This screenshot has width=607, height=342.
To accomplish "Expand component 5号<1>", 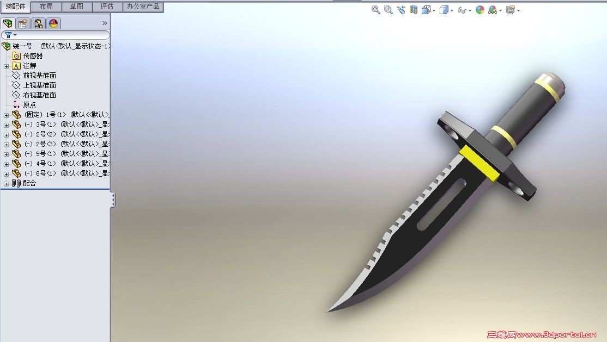I will [6, 154].
